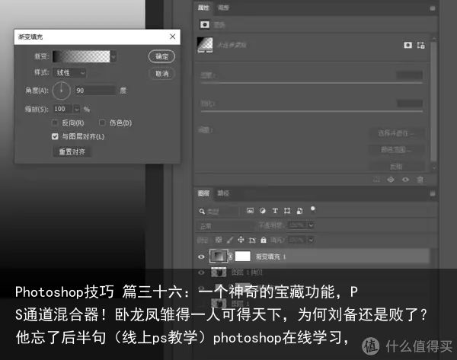Click the mask icon at Properties top
This screenshot has height=360, width=457.
[205, 24]
